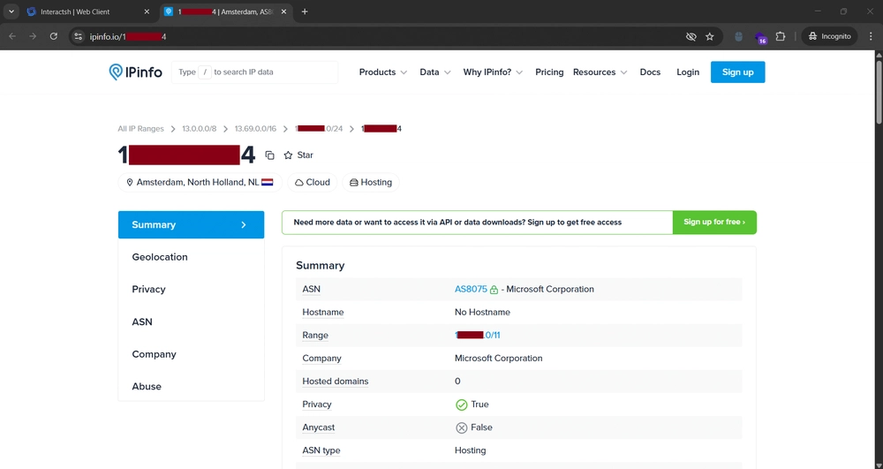The image size is (883, 469).
Task: Click the Anycast False cross icon
Action: coord(461,427)
